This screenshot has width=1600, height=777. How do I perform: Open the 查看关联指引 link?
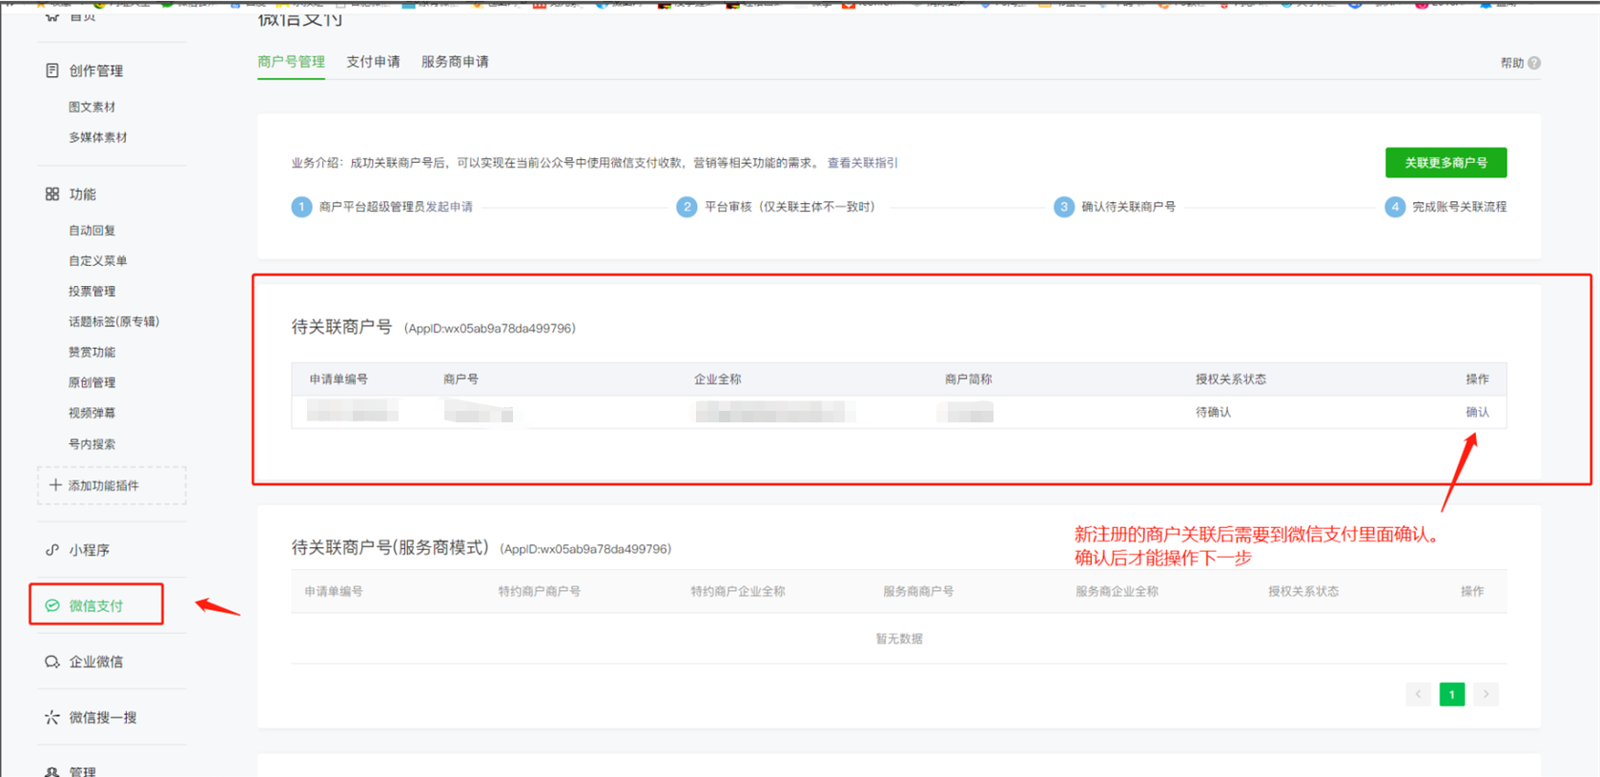[x=862, y=163]
